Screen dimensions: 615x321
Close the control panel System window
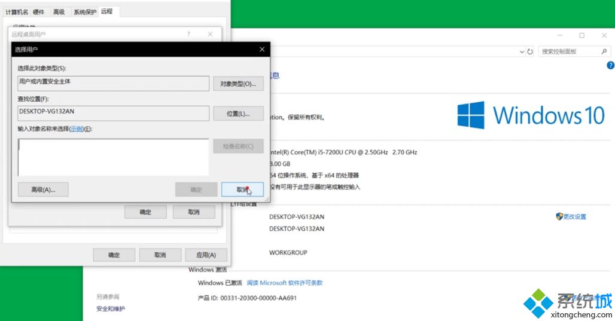point(604,35)
